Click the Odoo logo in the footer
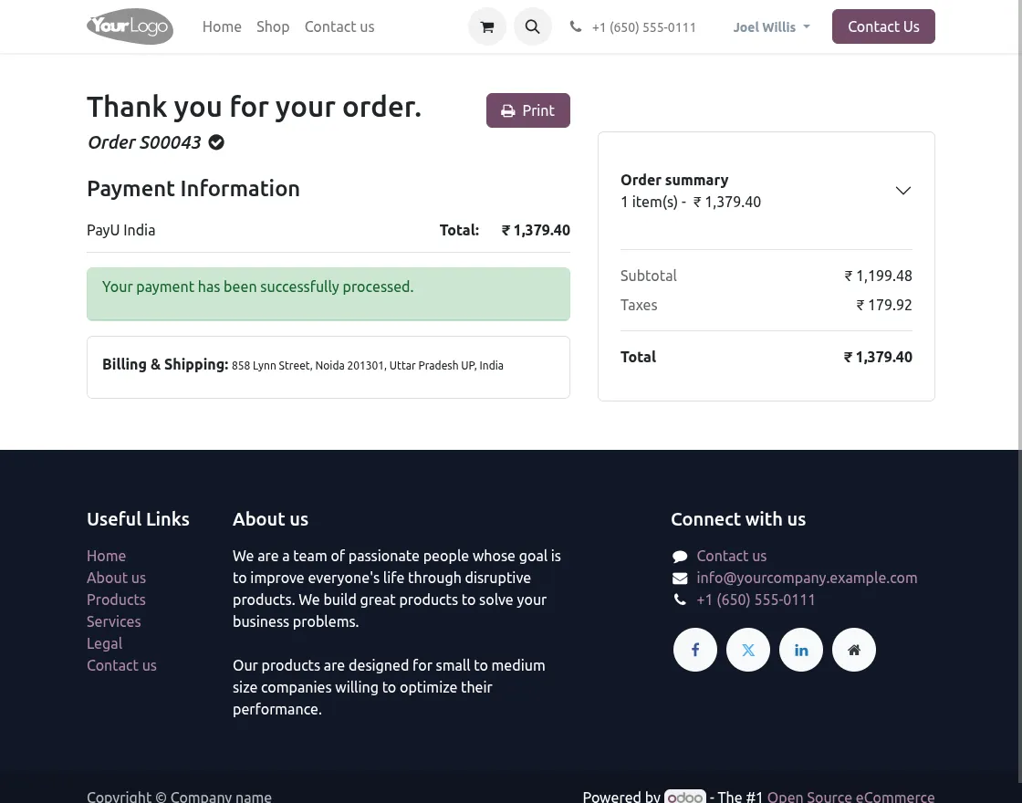 coord(685,797)
